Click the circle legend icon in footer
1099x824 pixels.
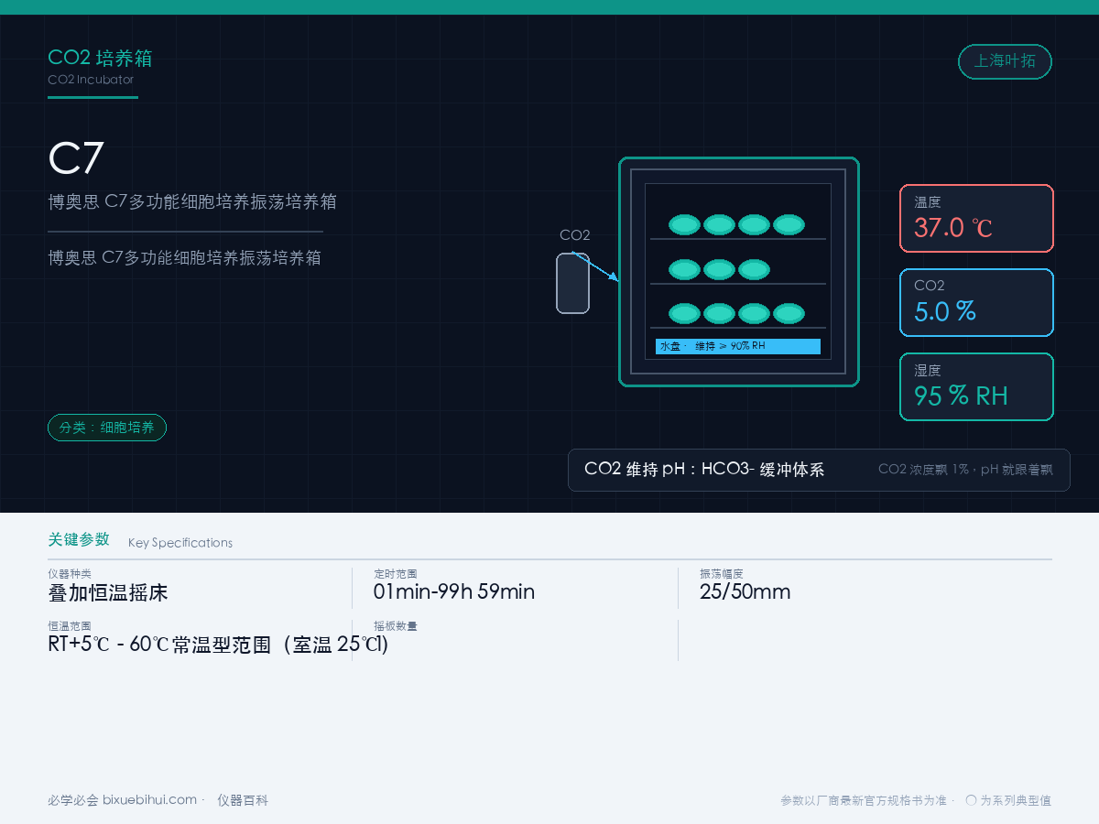tap(971, 799)
